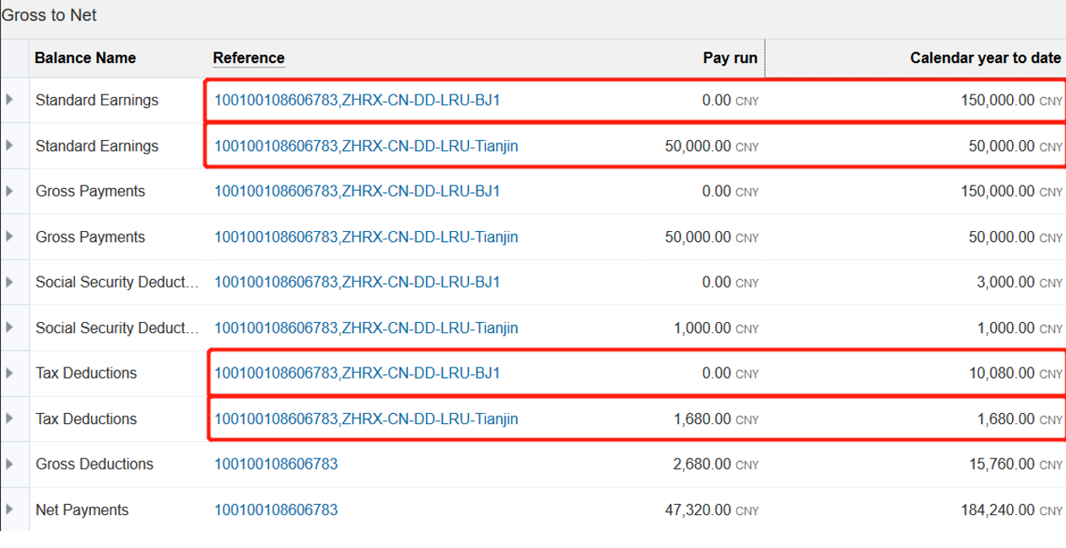The width and height of the screenshot is (1066, 548).
Task: Open the Standard Earnings BJ1 reference link
Action: tap(358, 100)
